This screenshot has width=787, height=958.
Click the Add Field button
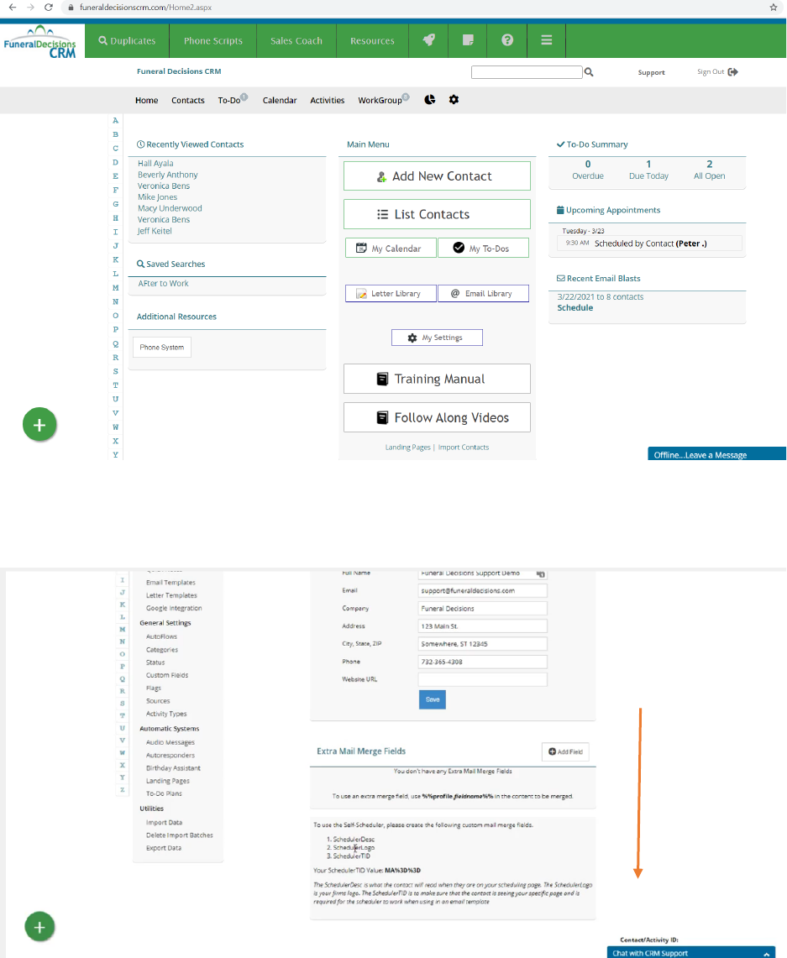coord(565,751)
